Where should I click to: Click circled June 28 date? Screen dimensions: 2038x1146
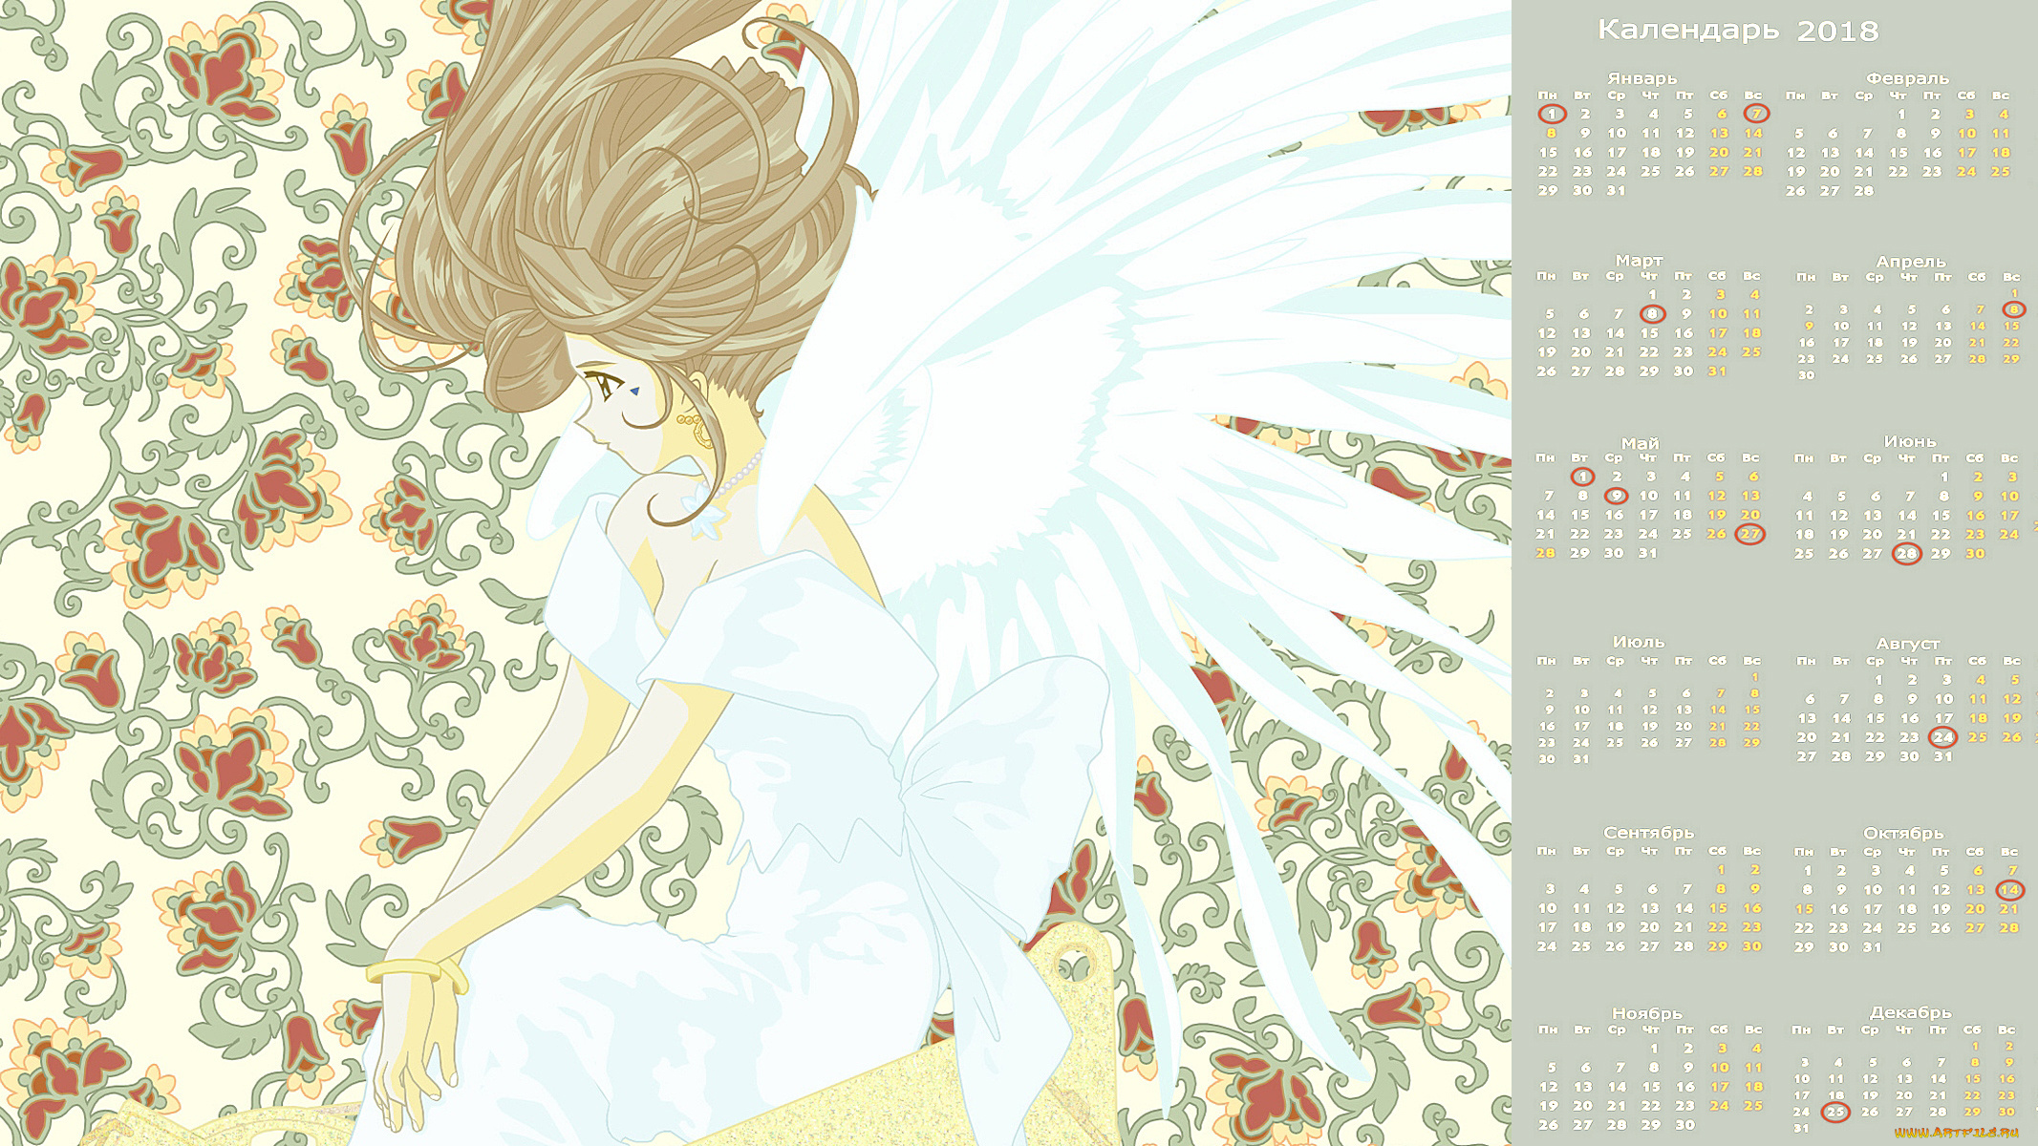pyautogui.click(x=1906, y=554)
